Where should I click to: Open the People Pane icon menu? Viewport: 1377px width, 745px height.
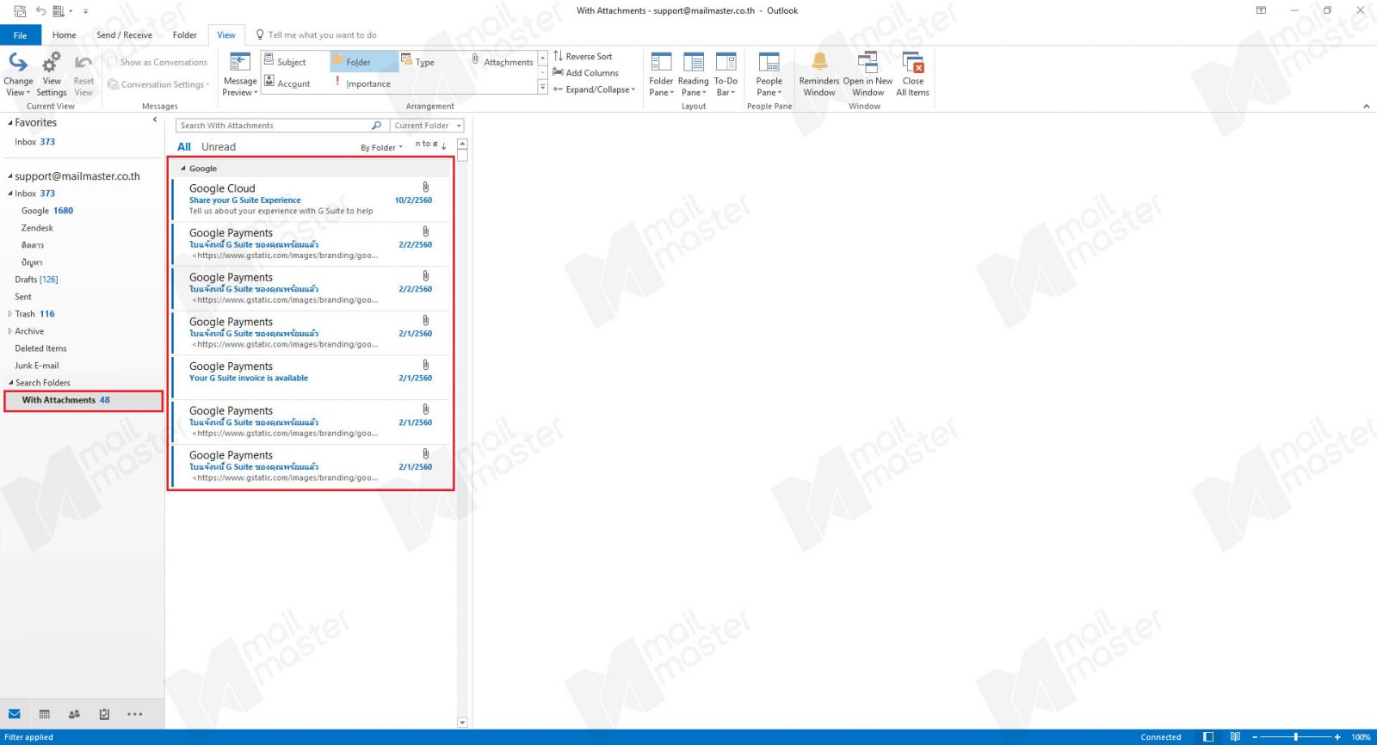point(769,63)
